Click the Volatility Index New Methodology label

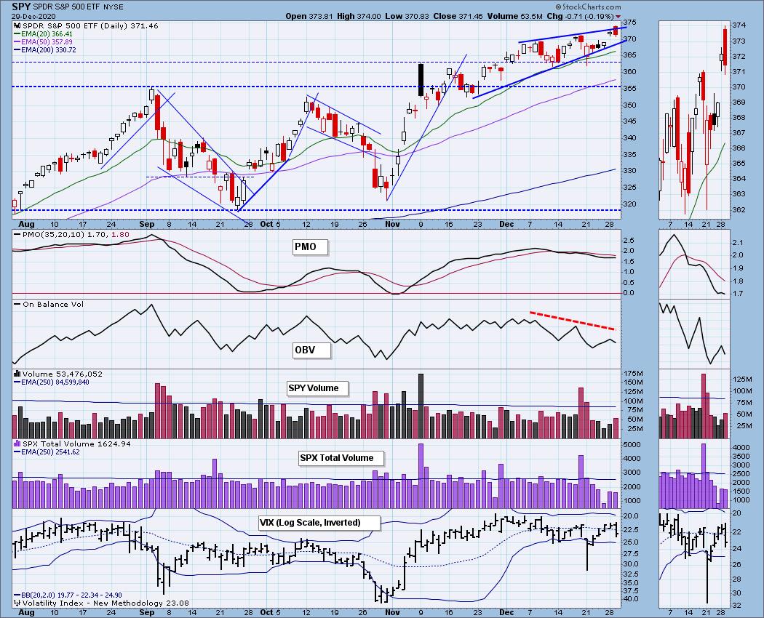tap(100, 603)
